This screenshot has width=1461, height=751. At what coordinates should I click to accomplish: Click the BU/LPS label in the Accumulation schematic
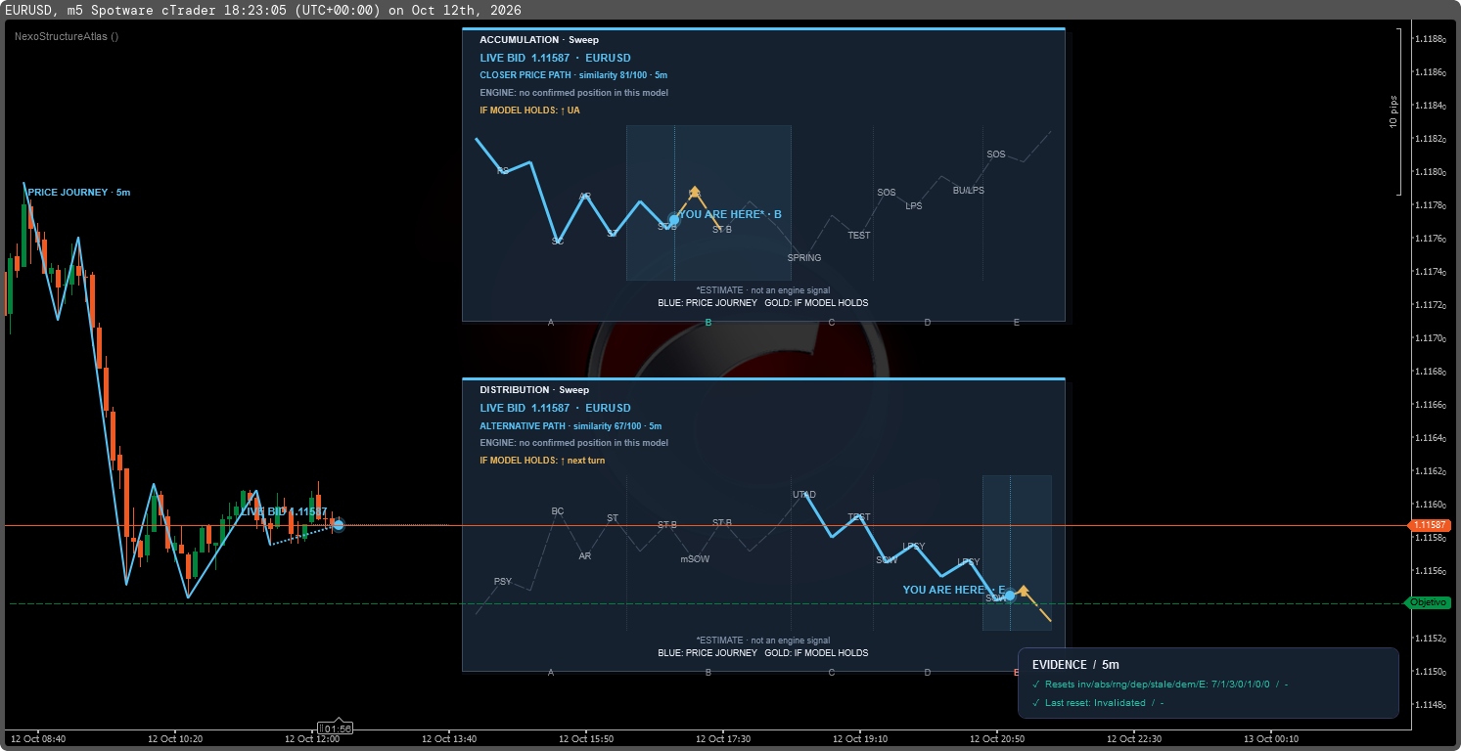coord(969,191)
